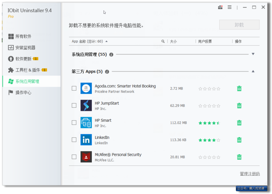This screenshot has height=194, width=272.
Task: Show info about 第三方 Apps (5) group
Action: point(107,72)
